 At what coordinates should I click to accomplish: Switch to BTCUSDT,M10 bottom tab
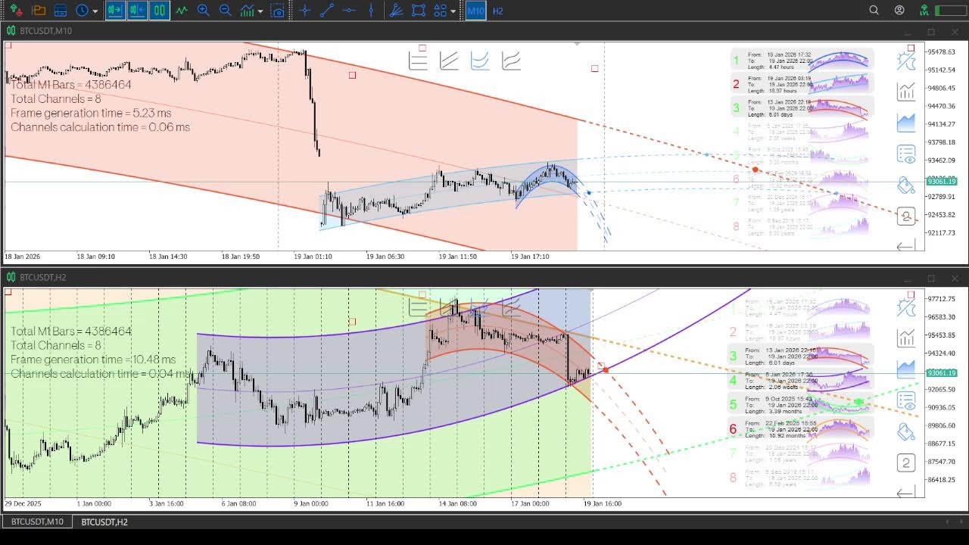[x=37, y=522]
